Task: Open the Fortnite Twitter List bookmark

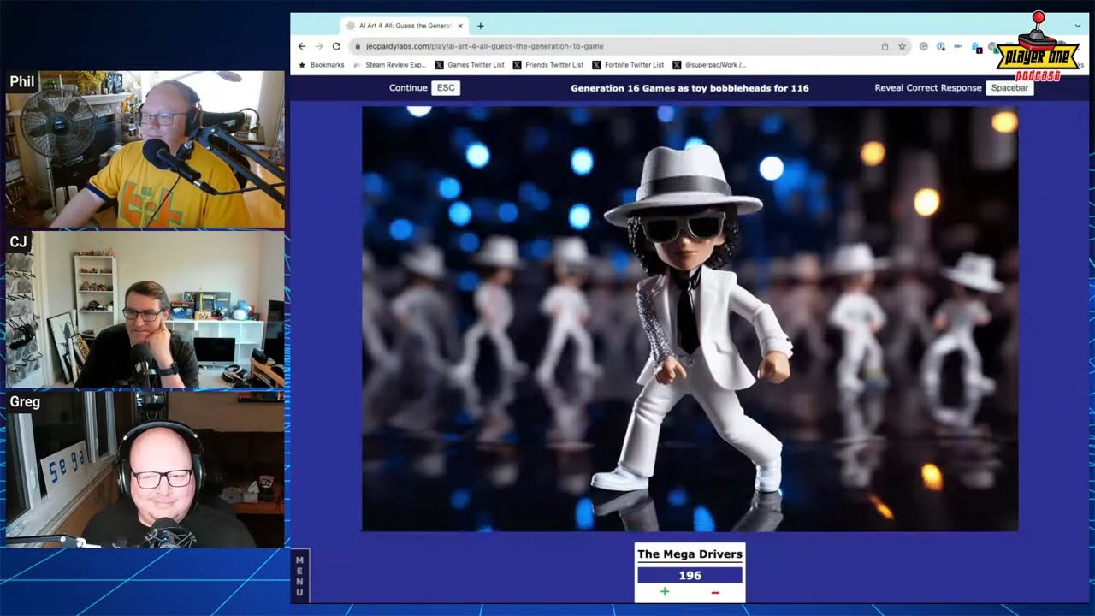Action: point(627,65)
